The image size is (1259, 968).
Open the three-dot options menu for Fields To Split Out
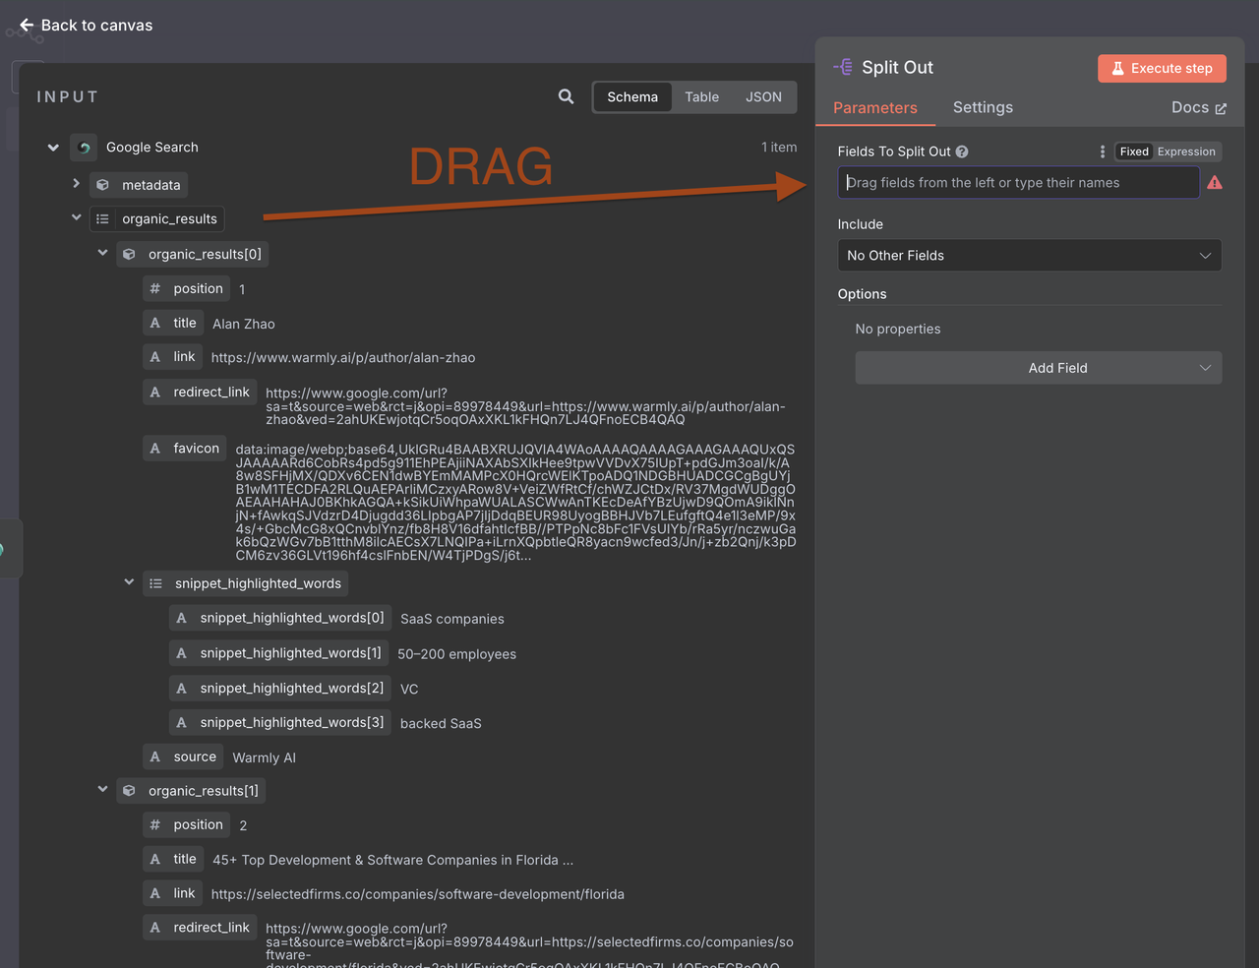click(x=1103, y=151)
